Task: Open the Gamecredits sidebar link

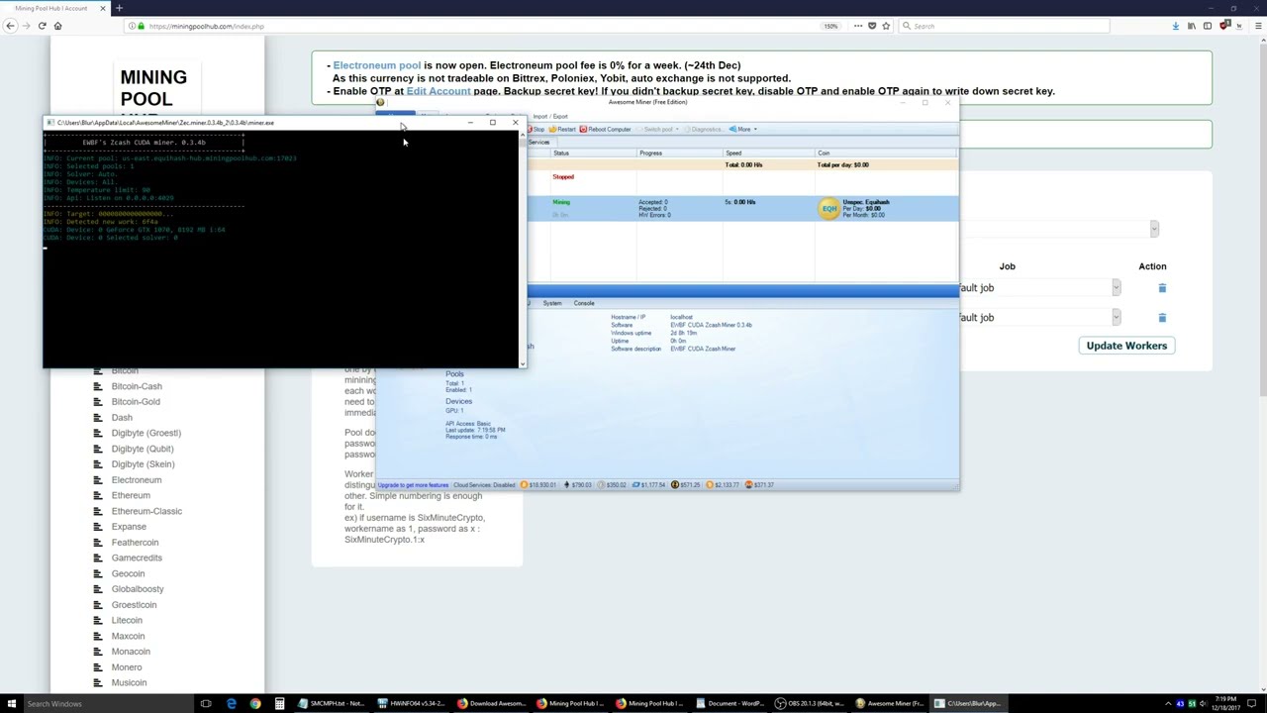Action: click(137, 559)
